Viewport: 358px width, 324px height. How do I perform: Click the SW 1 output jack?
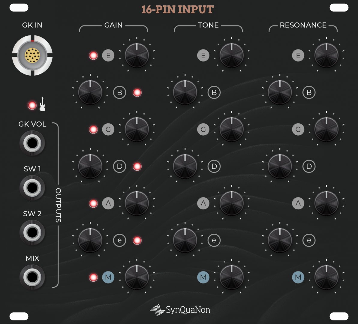click(32, 188)
